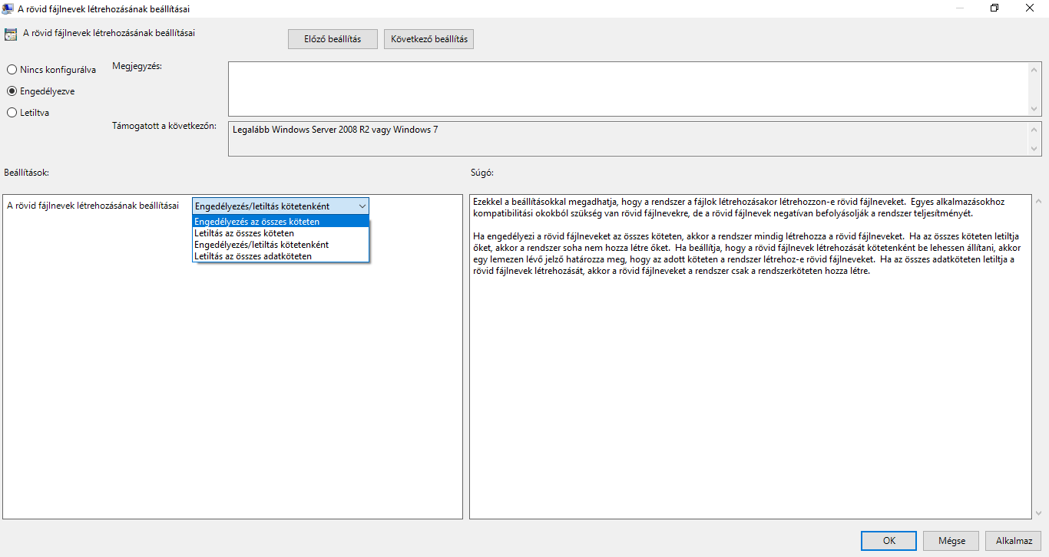Click the window icon in the title bar
The width and height of the screenshot is (1049, 557).
(x=8, y=8)
